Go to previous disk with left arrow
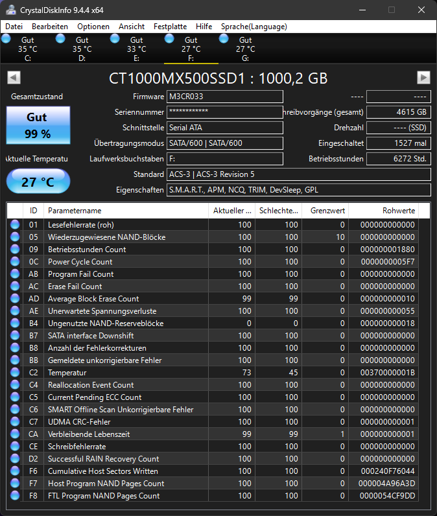Viewport: 437px width, 516px height. [x=14, y=78]
